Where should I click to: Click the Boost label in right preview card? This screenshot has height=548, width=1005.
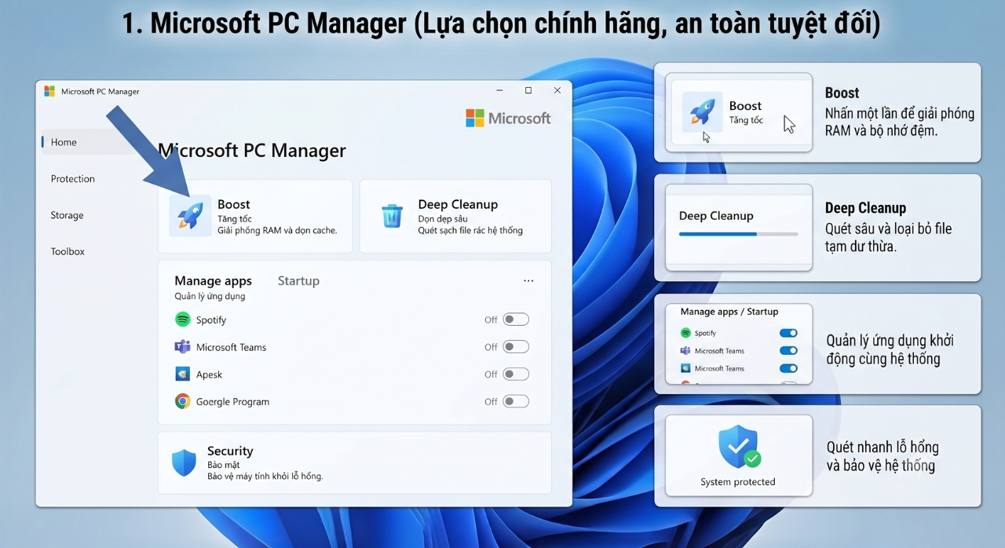pyautogui.click(x=745, y=106)
